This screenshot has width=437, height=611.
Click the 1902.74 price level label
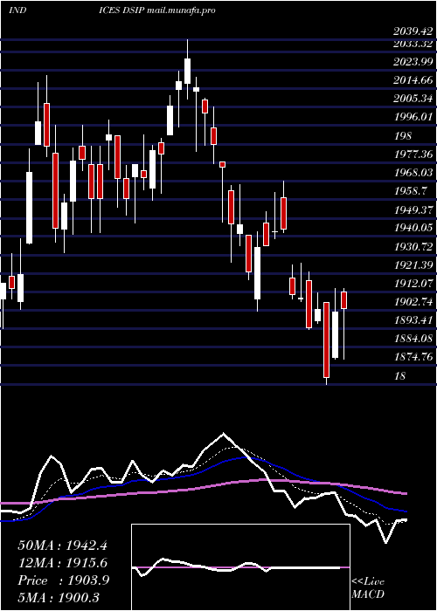coord(413,302)
